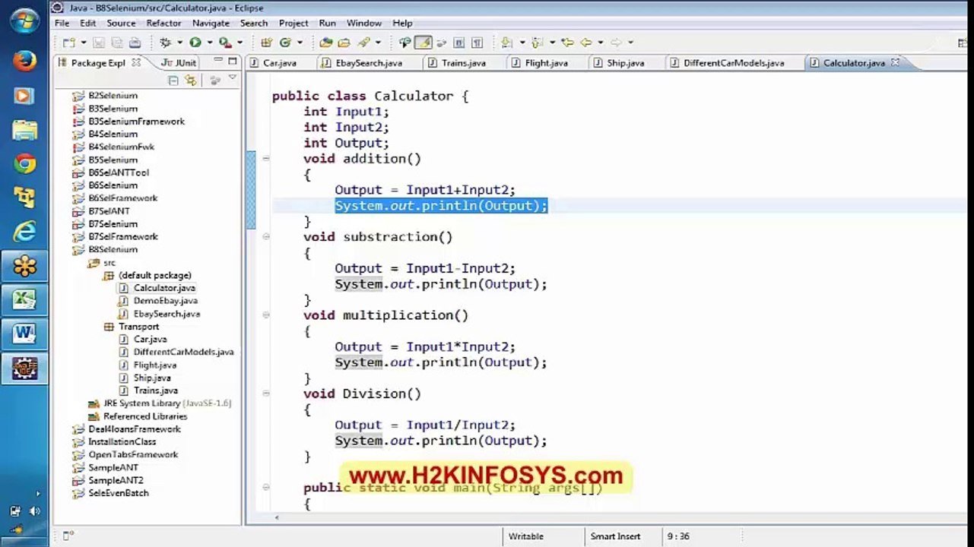Open the Search dropdown arrow
Viewport: 974px width, 547px height.
tap(378, 43)
